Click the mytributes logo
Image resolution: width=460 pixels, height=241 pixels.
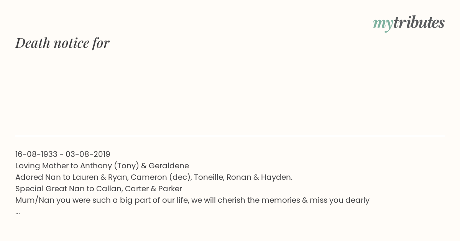(x=409, y=24)
